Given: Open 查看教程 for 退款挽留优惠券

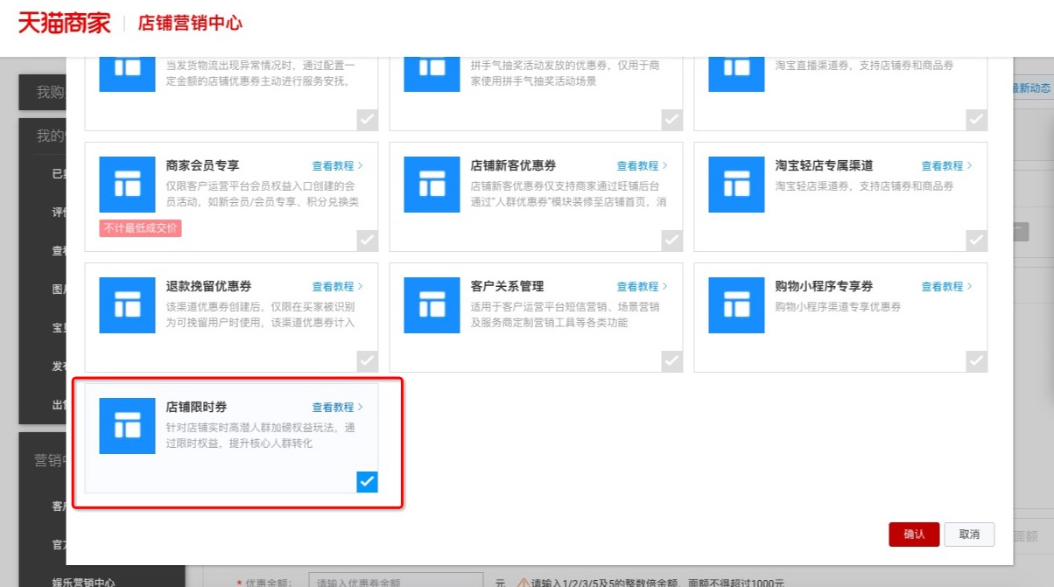Looking at the screenshot, I should click(337, 286).
